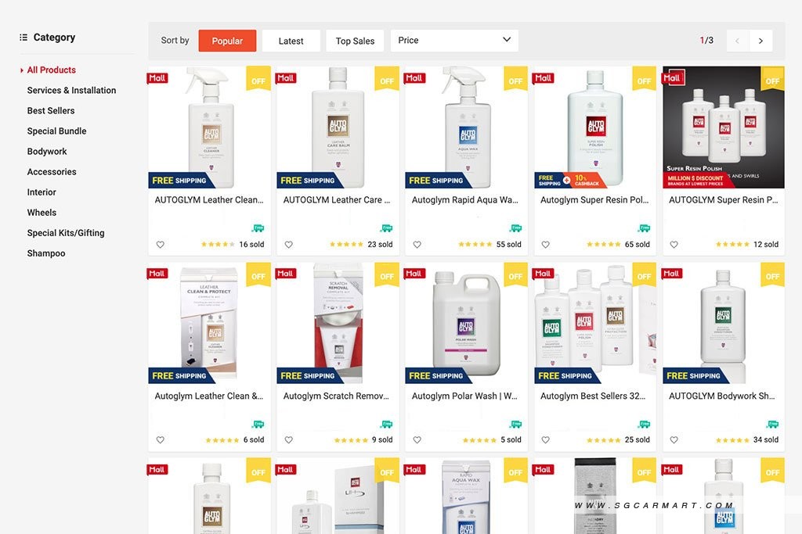
Task: Favorite the AUTOGLYM Leather Cleaner heart icon
Action: pos(160,245)
